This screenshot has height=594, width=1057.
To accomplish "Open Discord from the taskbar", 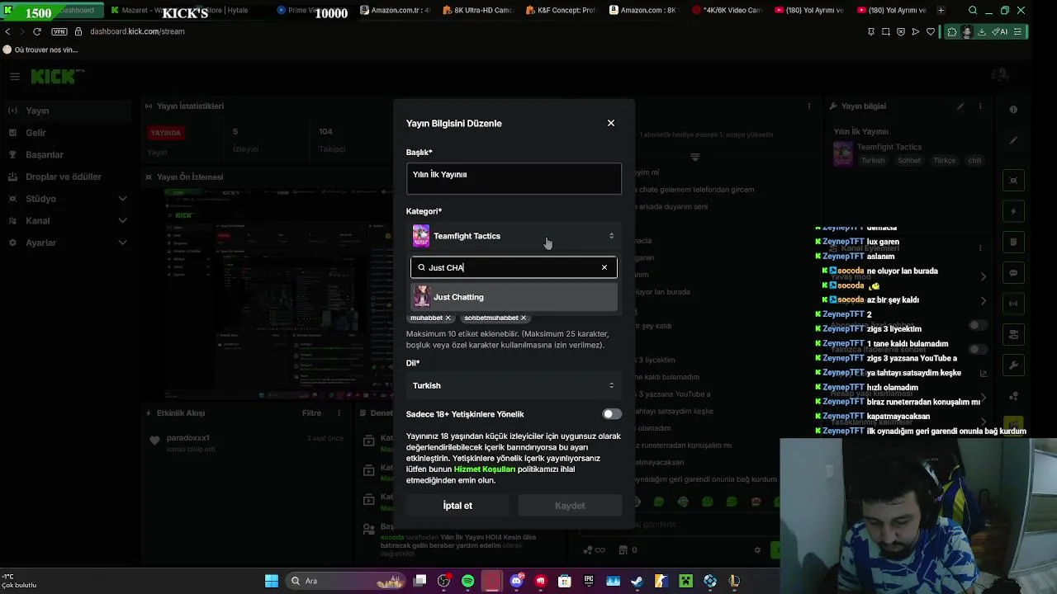I will point(516,581).
